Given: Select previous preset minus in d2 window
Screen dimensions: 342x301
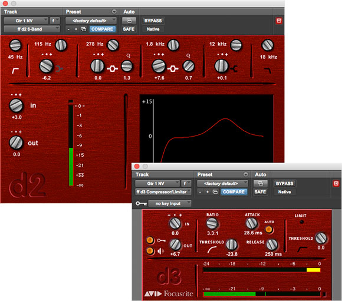Looking at the screenshot, I should (x=68, y=29).
